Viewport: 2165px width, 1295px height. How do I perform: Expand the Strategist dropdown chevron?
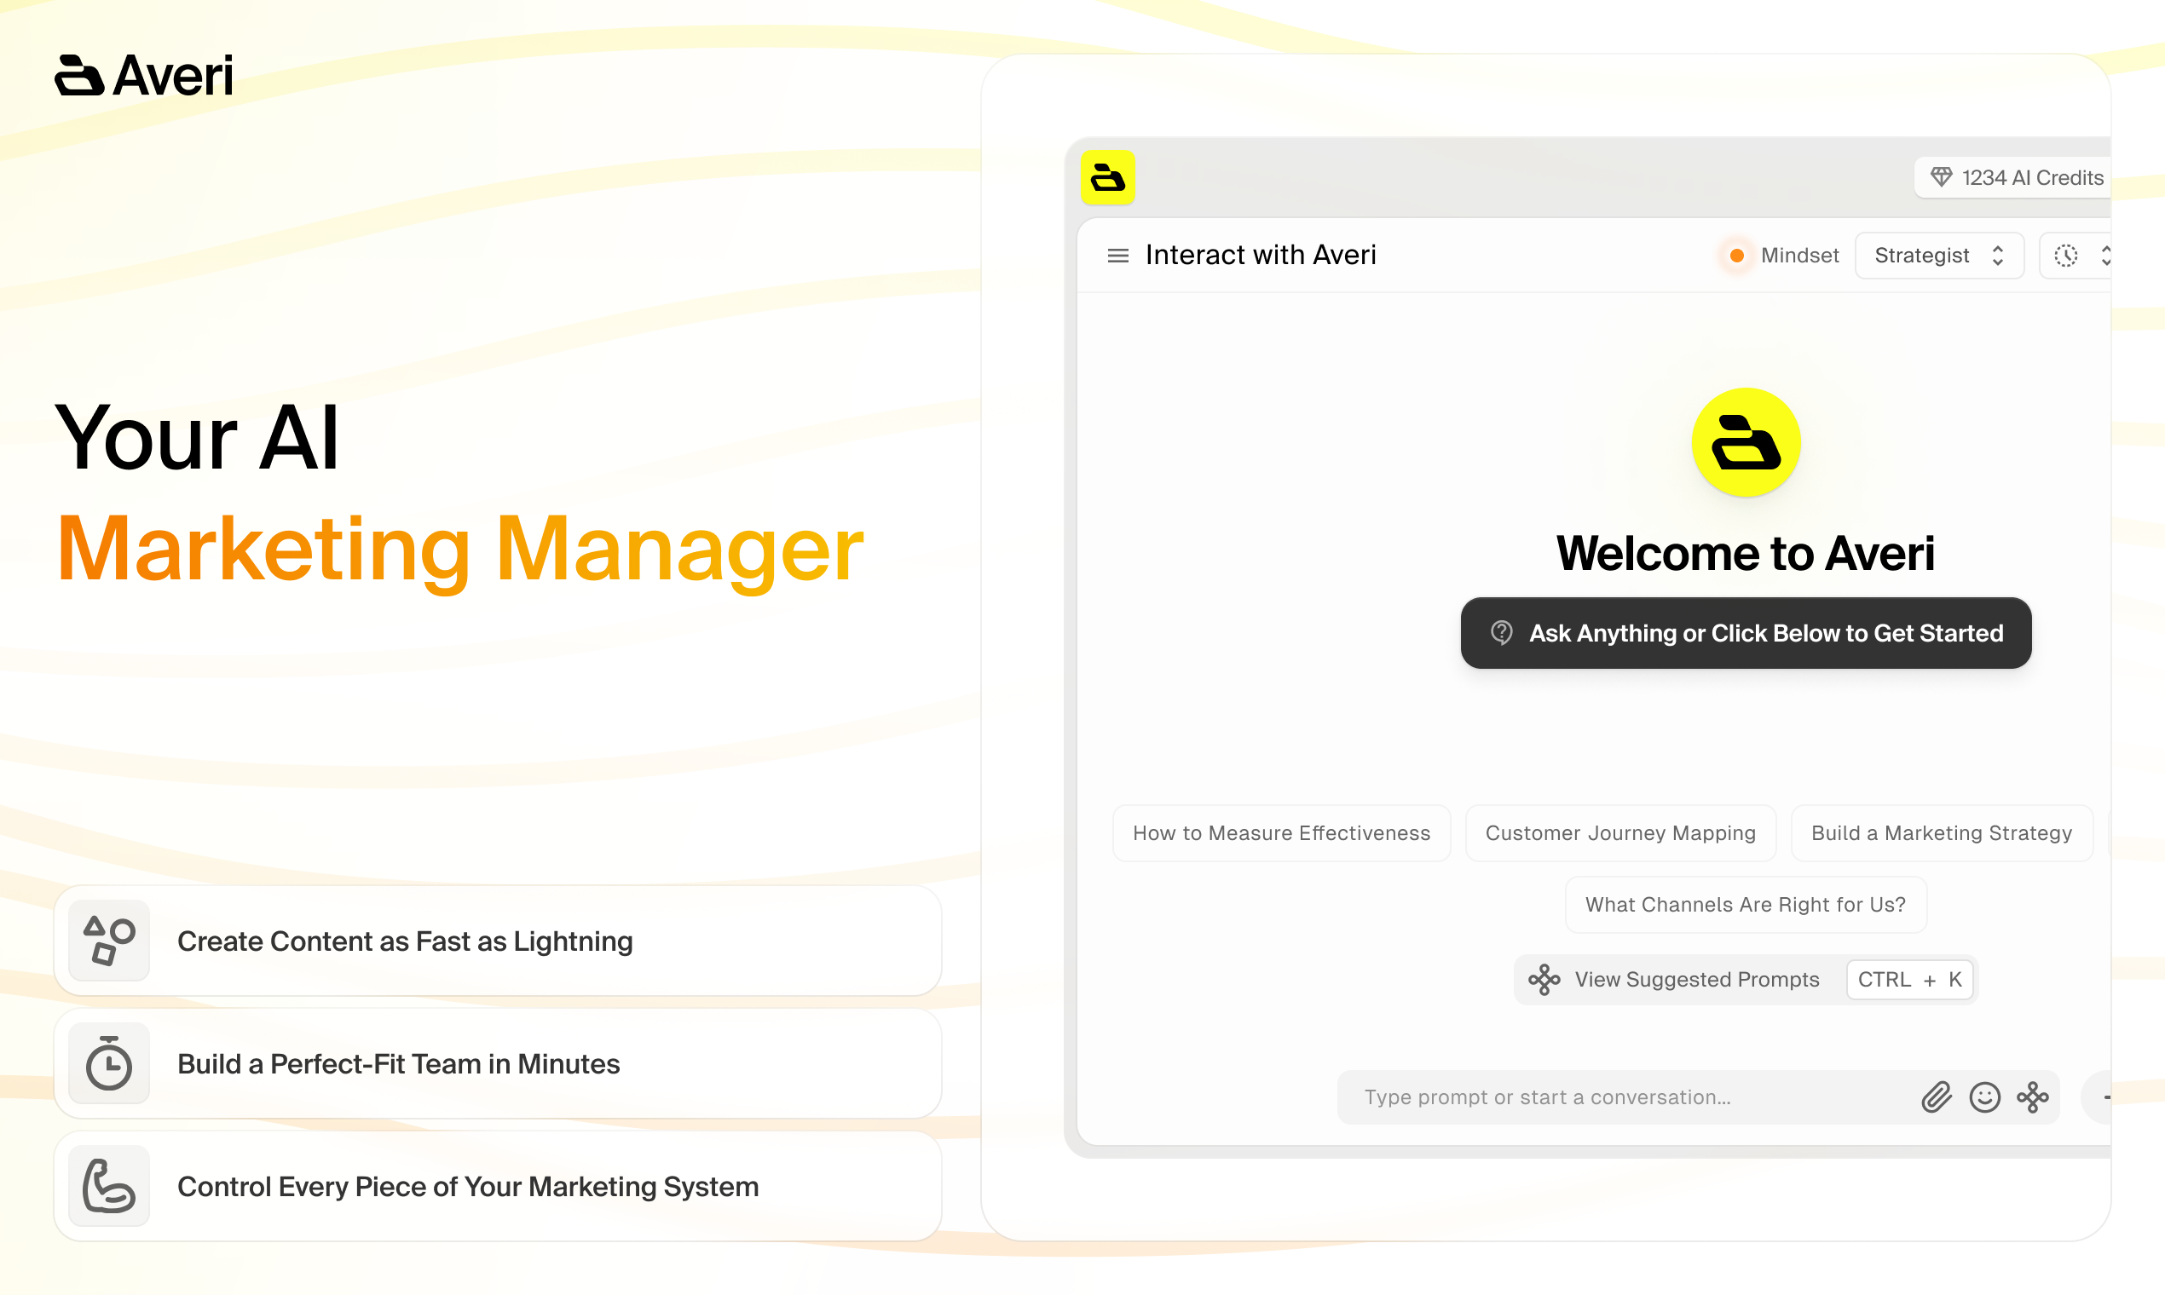tap(1999, 256)
